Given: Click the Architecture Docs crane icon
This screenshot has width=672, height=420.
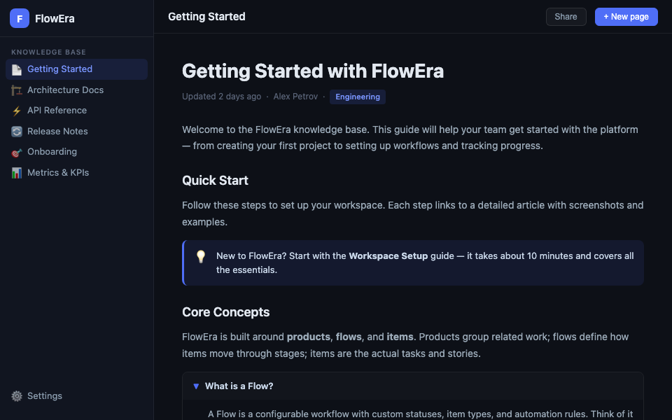Looking at the screenshot, I should pos(17,90).
